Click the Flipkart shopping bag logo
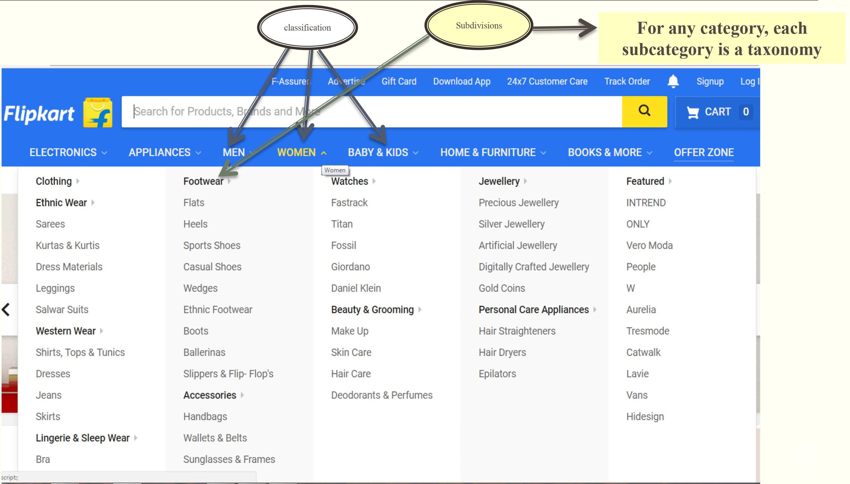The height and width of the screenshot is (484, 850). [x=98, y=112]
